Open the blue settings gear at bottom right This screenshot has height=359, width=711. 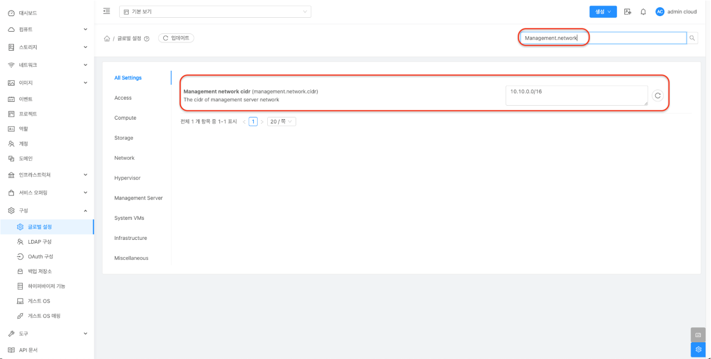click(698, 350)
